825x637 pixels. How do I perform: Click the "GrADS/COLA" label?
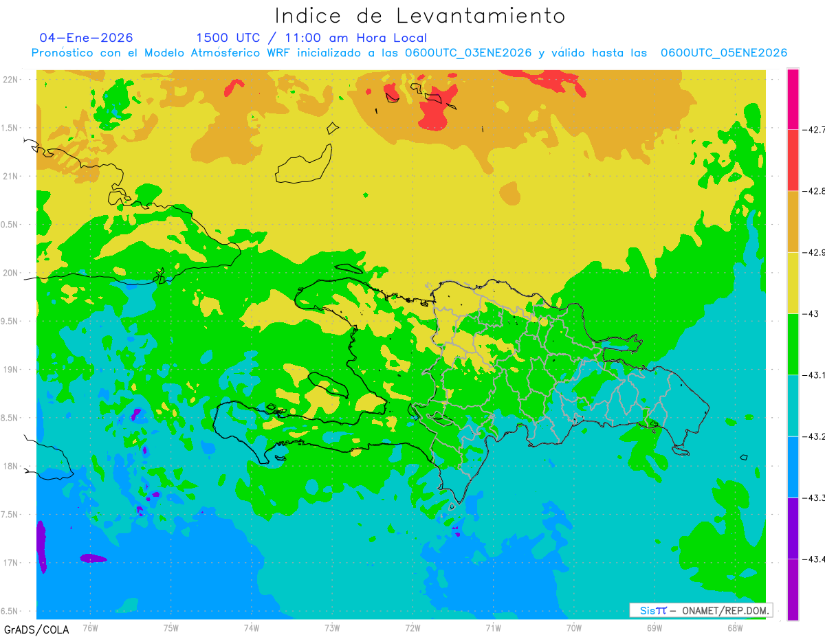coord(36,629)
